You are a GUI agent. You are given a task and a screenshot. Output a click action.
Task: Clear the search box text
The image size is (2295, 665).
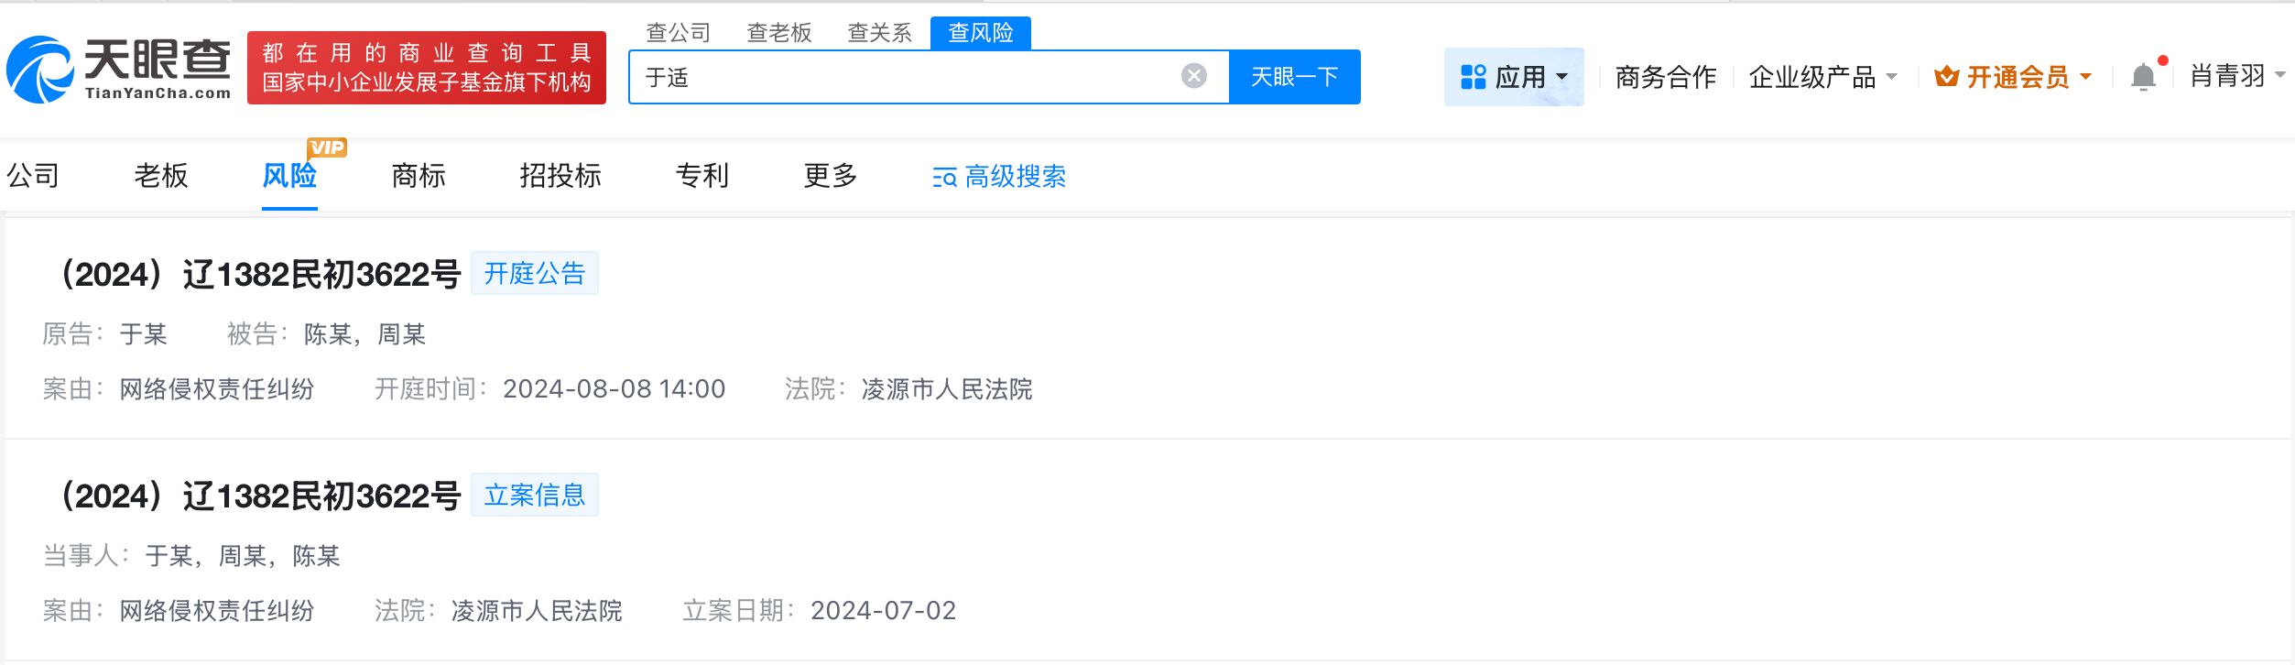1193,76
